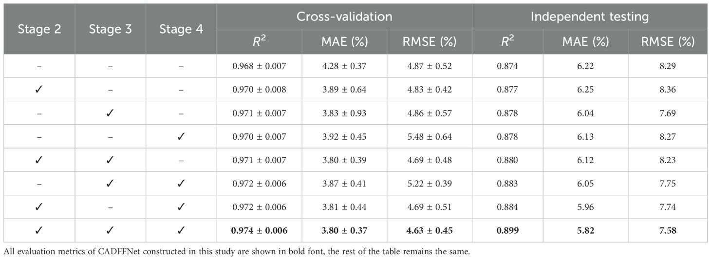Click the Stage 3 checkmark in the 7.69 RMSE row
Screen dimensions: 711x260
pyautogui.click(x=111, y=113)
